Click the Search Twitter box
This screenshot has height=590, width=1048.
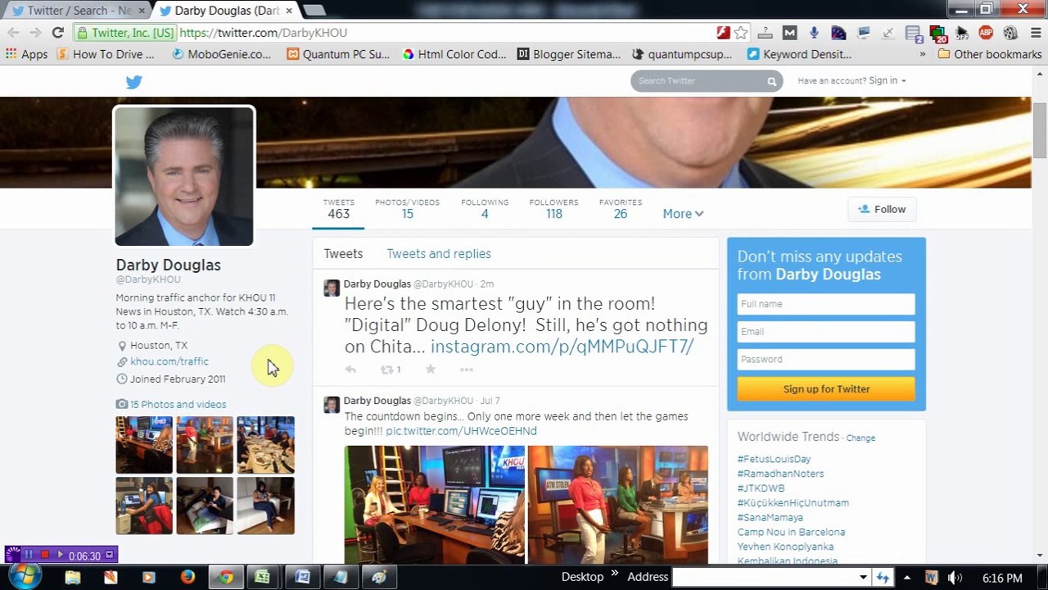[x=706, y=81]
